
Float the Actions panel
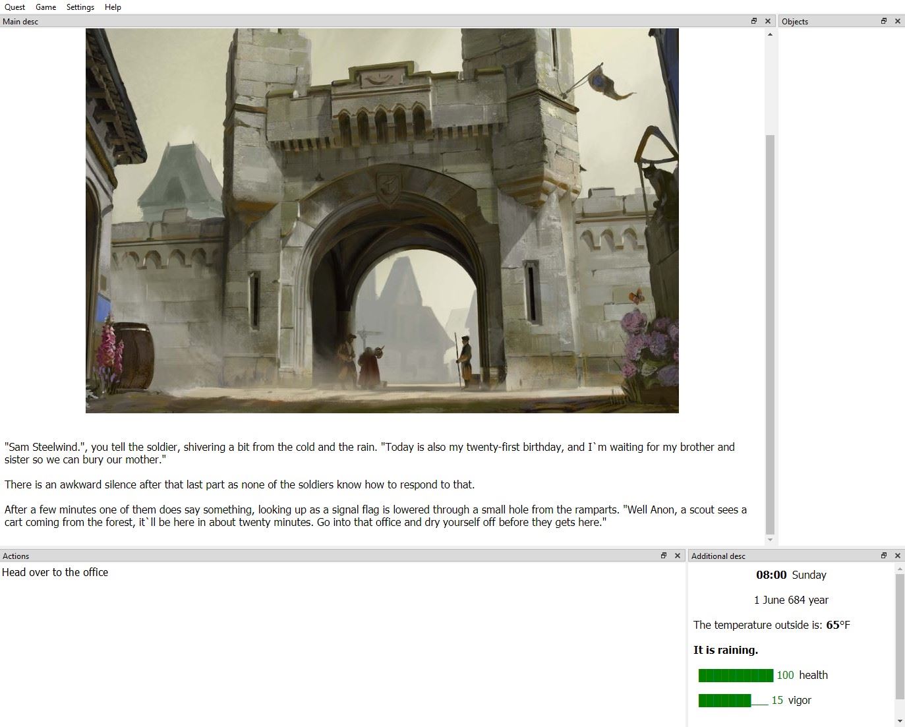click(664, 556)
